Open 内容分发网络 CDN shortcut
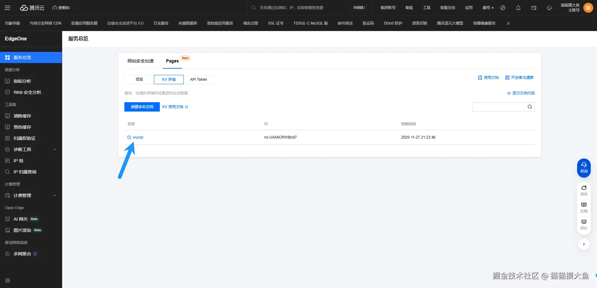This screenshot has width=597, height=288. pos(46,23)
